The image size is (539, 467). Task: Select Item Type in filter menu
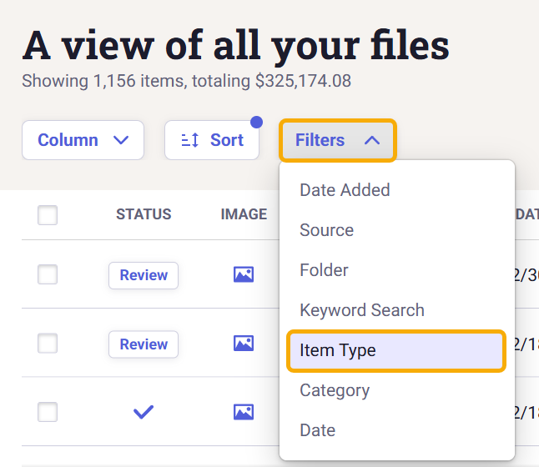(x=338, y=350)
